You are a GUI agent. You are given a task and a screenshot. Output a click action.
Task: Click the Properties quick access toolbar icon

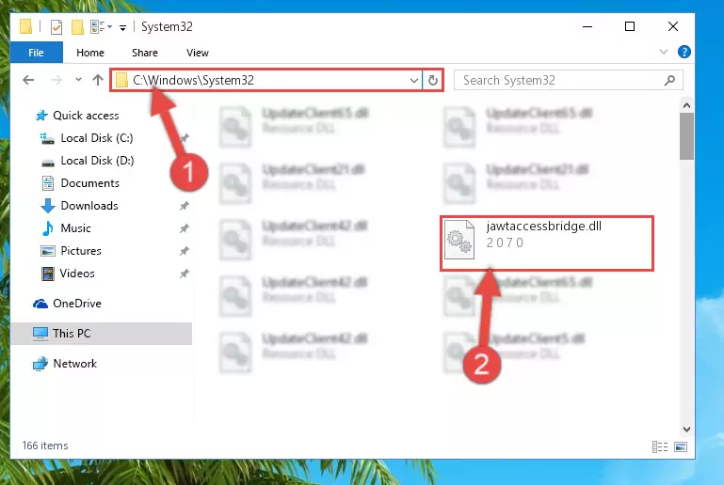[x=56, y=27]
